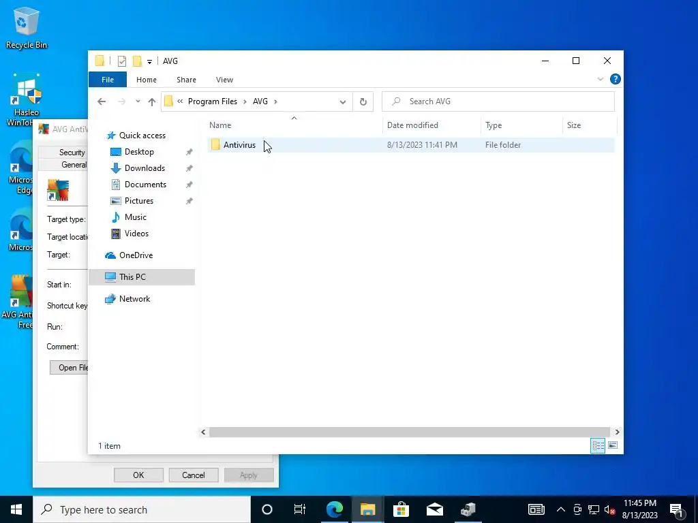Select Documents in the navigation pane

pos(145,185)
